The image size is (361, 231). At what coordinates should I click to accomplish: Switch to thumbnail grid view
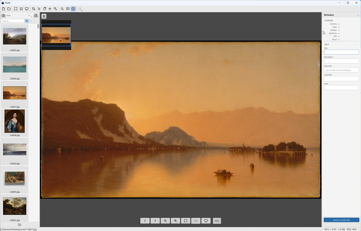pos(36,15)
